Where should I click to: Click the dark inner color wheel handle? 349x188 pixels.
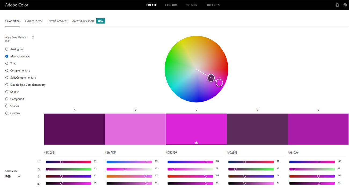click(211, 78)
